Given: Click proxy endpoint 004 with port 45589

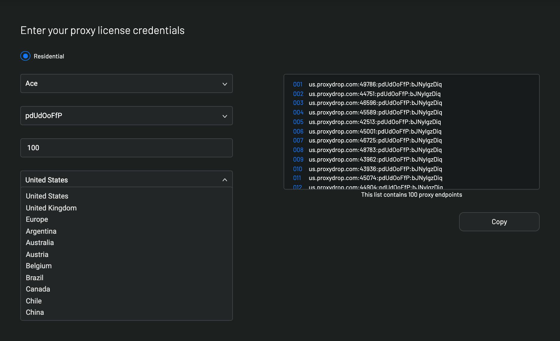Looking at the screenshot, I should point(375,112).
